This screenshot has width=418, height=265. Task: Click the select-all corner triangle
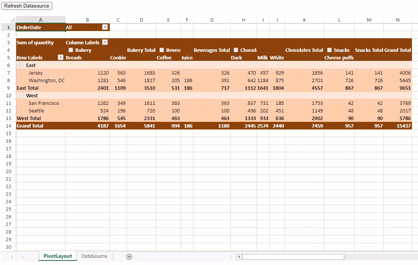pos(12,20)
